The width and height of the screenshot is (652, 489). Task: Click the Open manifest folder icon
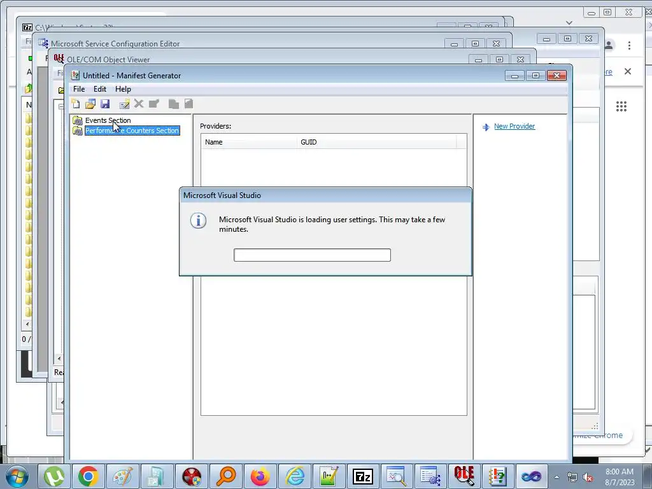point(90,104)
